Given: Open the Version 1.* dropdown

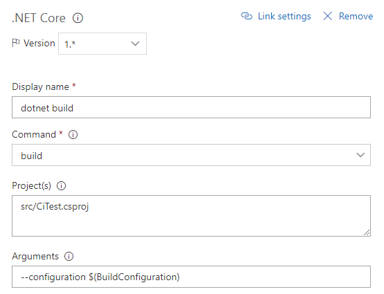Looking at the screenshot, I should (x=102, y=44).
